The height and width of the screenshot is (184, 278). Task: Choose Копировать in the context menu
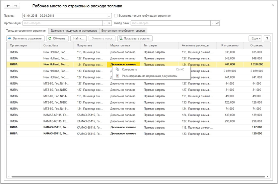pyautogui.click(x=129, y=69)
